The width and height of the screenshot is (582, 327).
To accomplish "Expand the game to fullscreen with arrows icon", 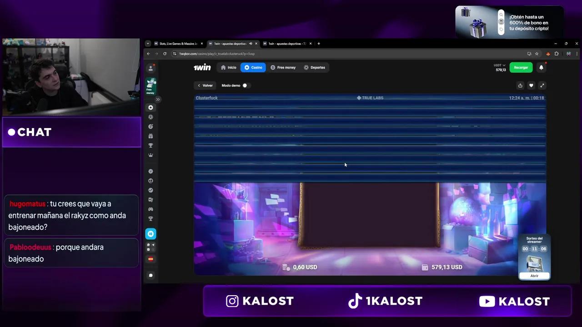I will tap(542, 85).
